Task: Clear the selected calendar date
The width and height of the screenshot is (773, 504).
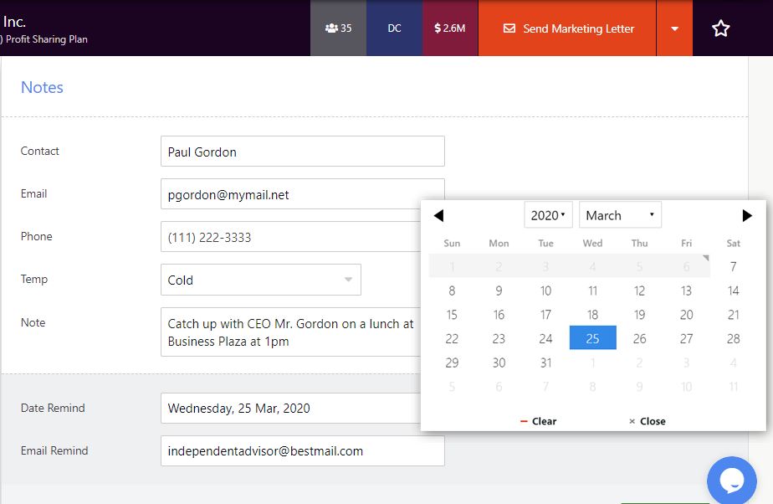Action: coord(538,421)
